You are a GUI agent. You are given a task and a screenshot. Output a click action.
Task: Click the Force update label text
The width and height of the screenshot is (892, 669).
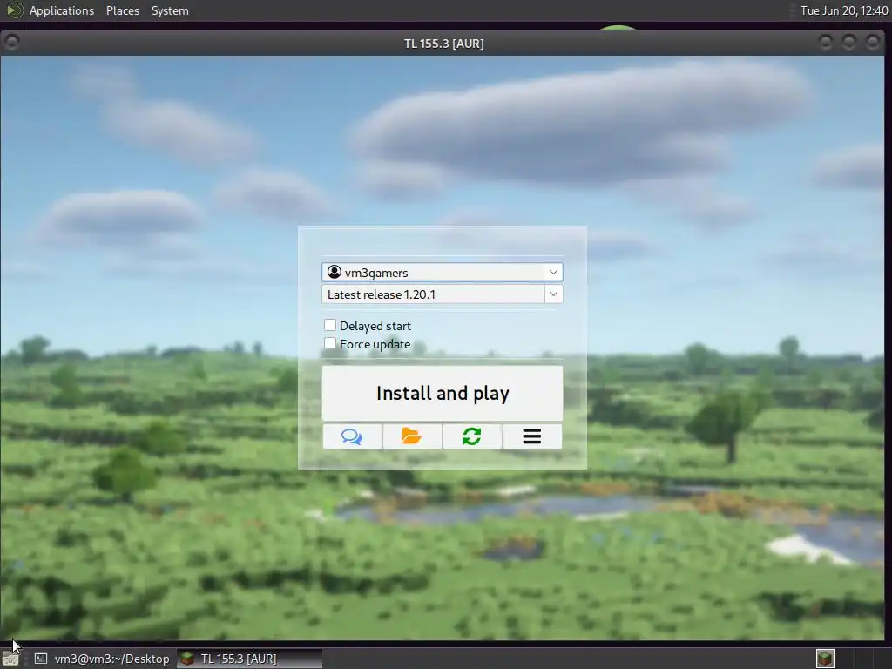click(375, 344)
